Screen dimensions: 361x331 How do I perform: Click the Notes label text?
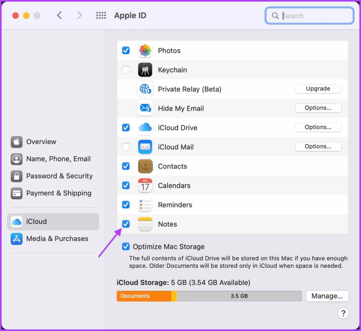click(167, 224)
